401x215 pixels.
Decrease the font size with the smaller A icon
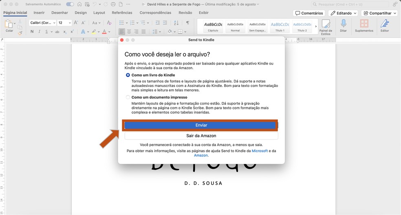84,23
